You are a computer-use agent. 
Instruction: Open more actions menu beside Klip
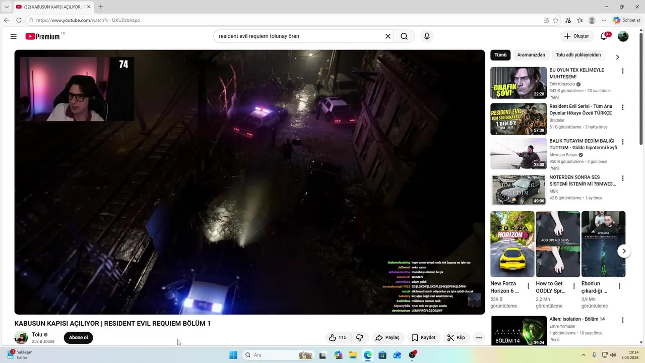[479, 338]
